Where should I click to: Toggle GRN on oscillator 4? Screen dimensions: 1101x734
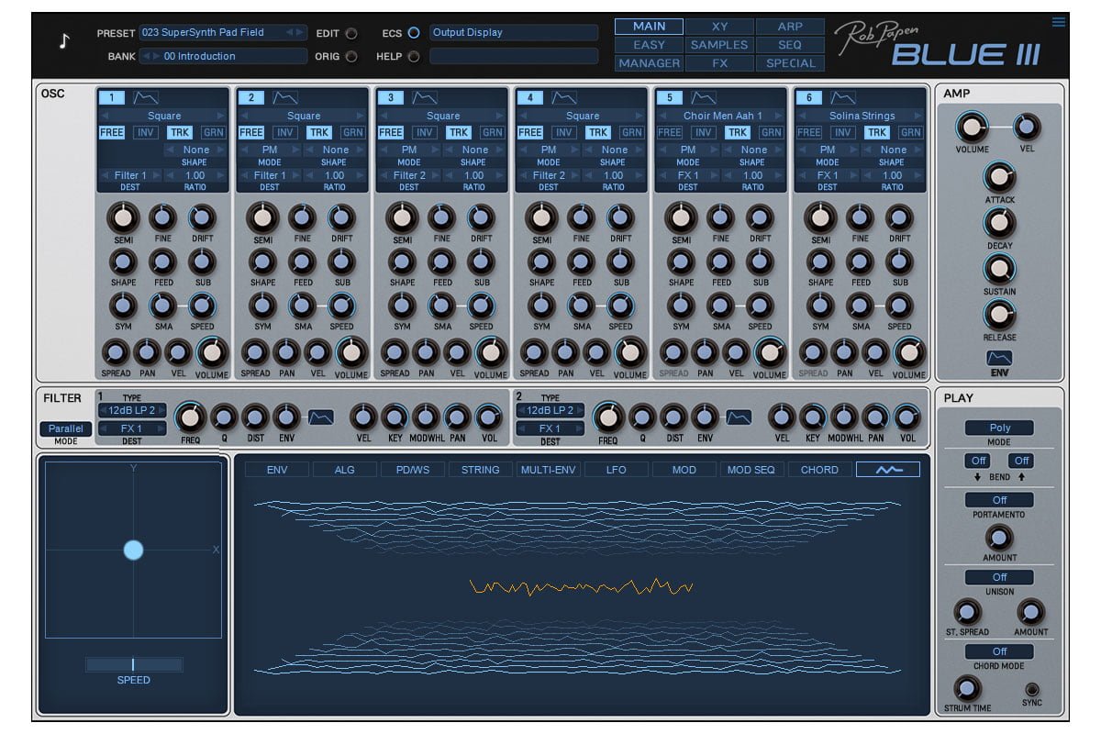pos(632,133)
